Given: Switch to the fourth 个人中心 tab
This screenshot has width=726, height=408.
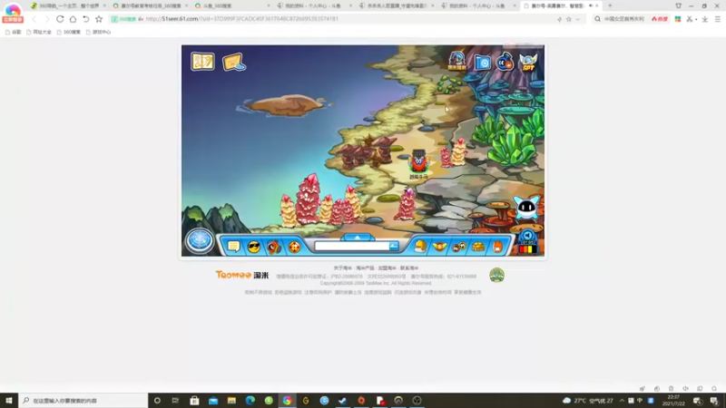Looking at the screenshot, I should 314,5.
